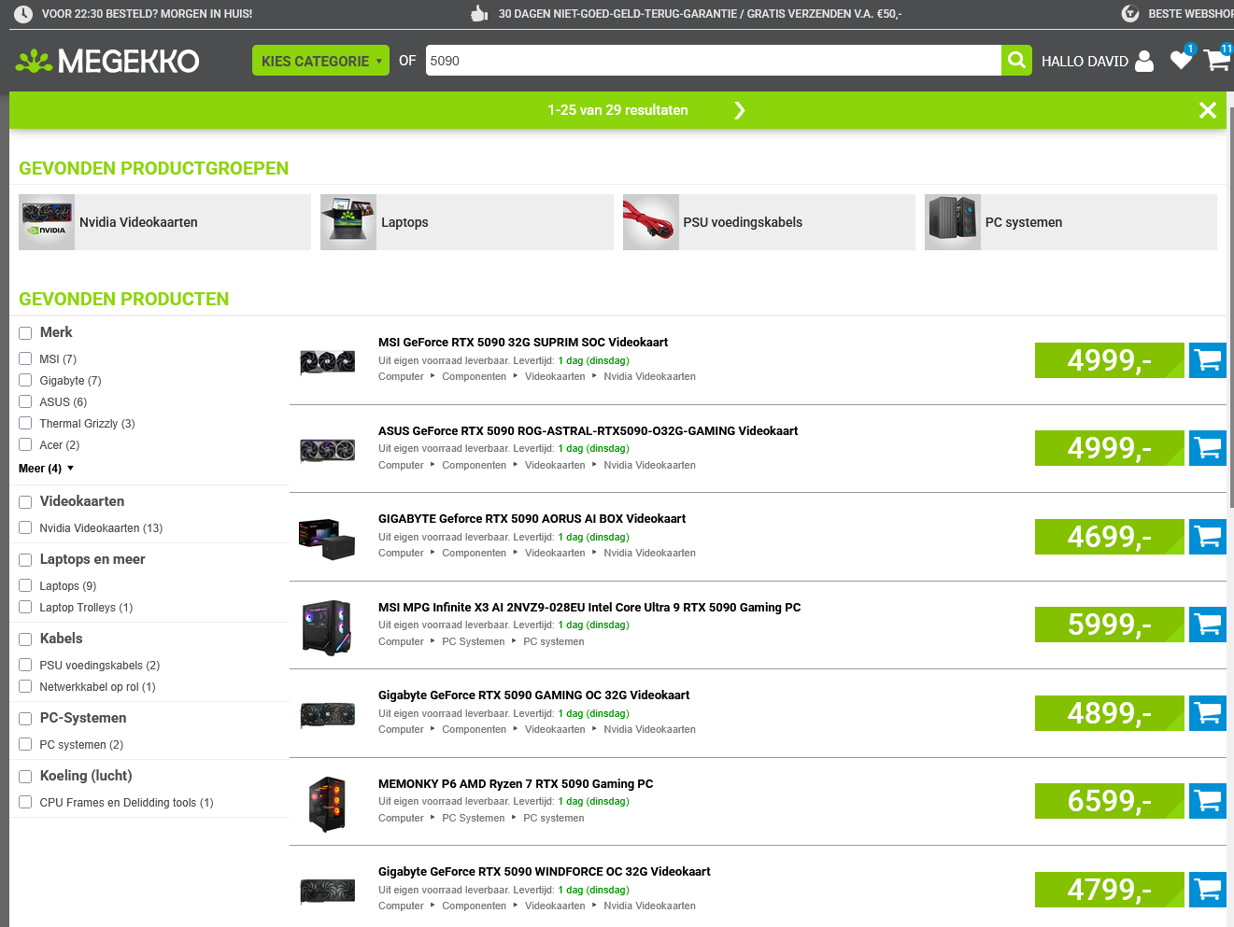Click PC Systemen breadcrumb under MEMONKY P6
The image size is (1234, 927).
(473, 819)
